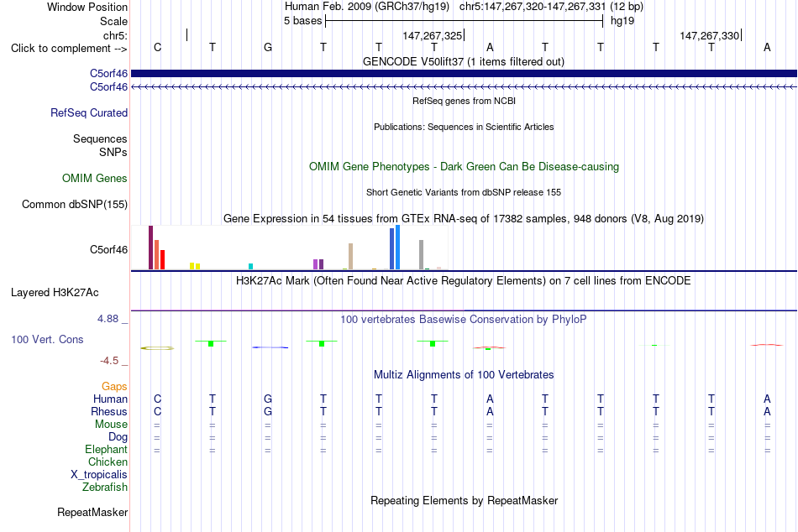Click the Human alignment row label
This screenshot has height=532, width=798.
click(x=110, y=399)
